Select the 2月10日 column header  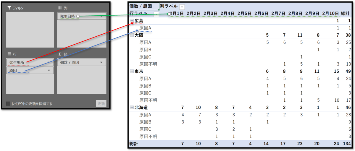point(330,13)
